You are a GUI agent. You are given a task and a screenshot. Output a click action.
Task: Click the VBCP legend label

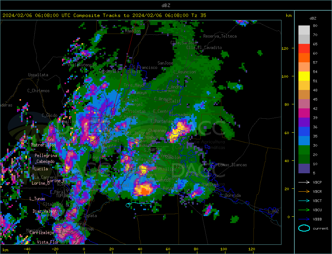pyautogui.click(x=317, y=182)
